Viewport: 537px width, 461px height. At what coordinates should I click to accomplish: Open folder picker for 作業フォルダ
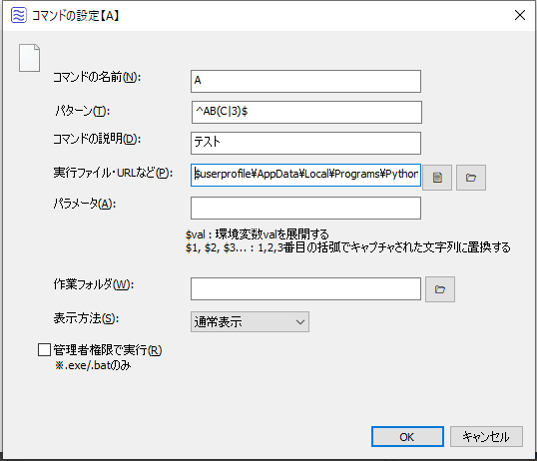tap(440, 289)
